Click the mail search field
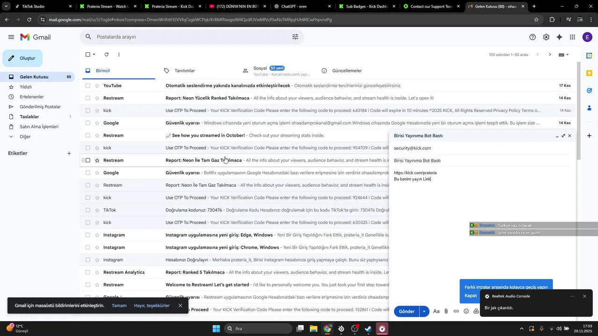 coord(192,37)
